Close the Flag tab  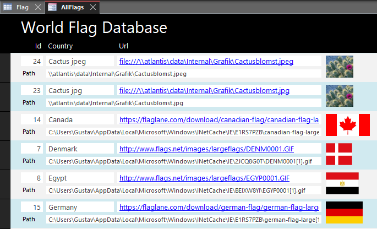point(38,7)
